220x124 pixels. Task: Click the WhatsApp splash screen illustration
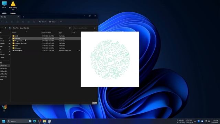(110, 59)
